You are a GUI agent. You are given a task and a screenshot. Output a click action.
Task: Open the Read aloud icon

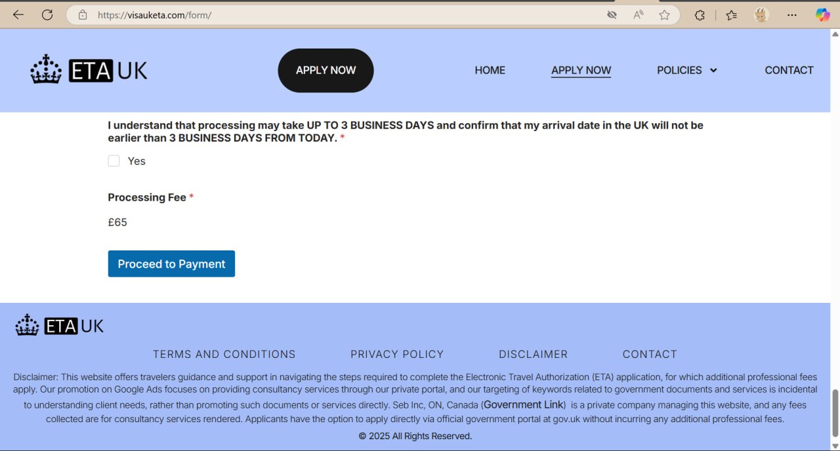pyautogui.click(x=638, y=14)
